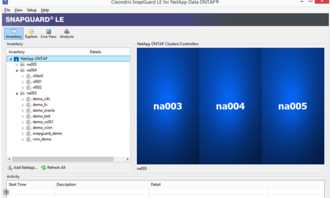The width and height of the screenshot is (330, 198).
Task: Click the vf002 server icon
Action: (28, 88)
